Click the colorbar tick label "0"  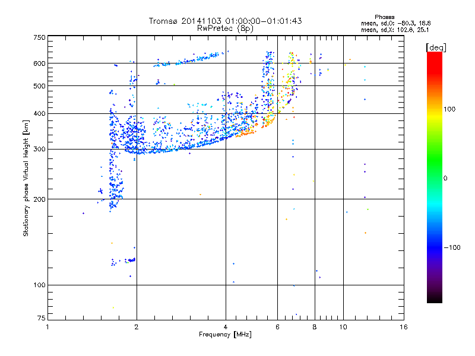445,179
